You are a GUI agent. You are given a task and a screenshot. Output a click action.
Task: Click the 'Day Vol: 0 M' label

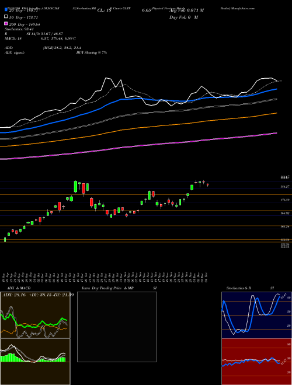[x=183, y=17]
